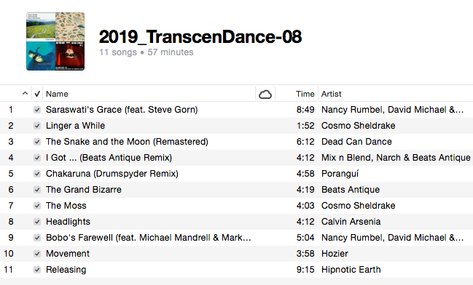The height and width of the screenshot is (285, 473).
Task: Sort by the Time column header
Action: point(305,94)
